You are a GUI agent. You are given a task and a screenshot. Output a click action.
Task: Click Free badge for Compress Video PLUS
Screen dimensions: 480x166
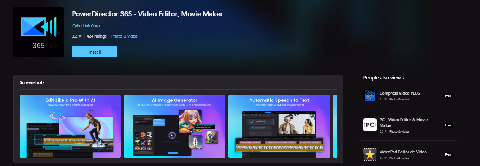pyautogui.click(x=448, y=96)
